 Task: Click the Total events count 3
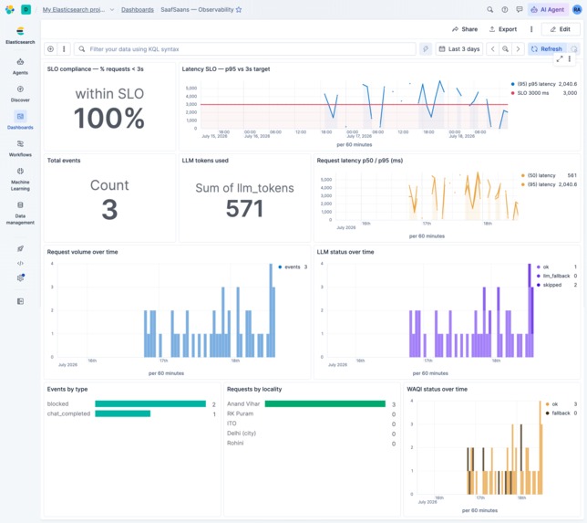tap(109, 209)
